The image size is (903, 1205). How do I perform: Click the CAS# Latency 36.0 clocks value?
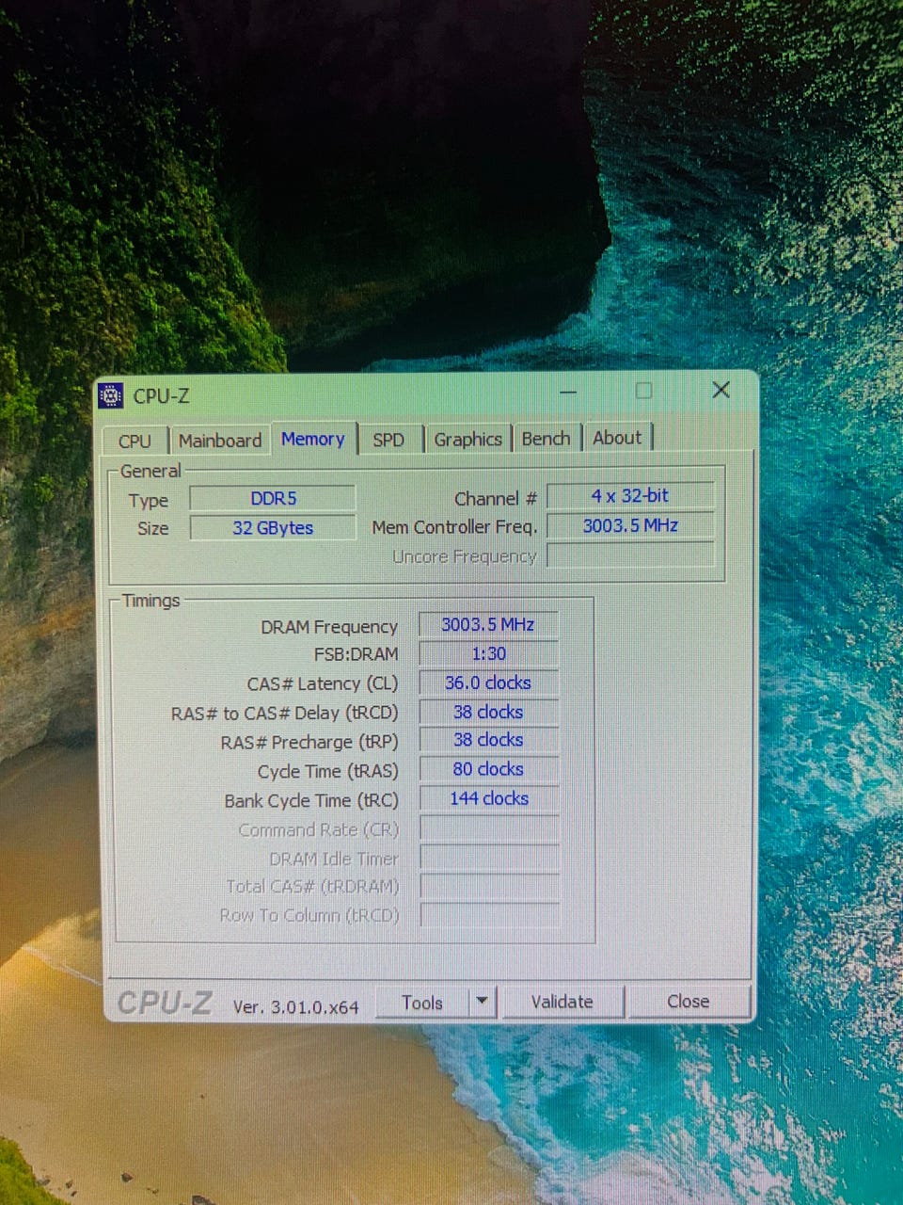[x=488, y=683]
